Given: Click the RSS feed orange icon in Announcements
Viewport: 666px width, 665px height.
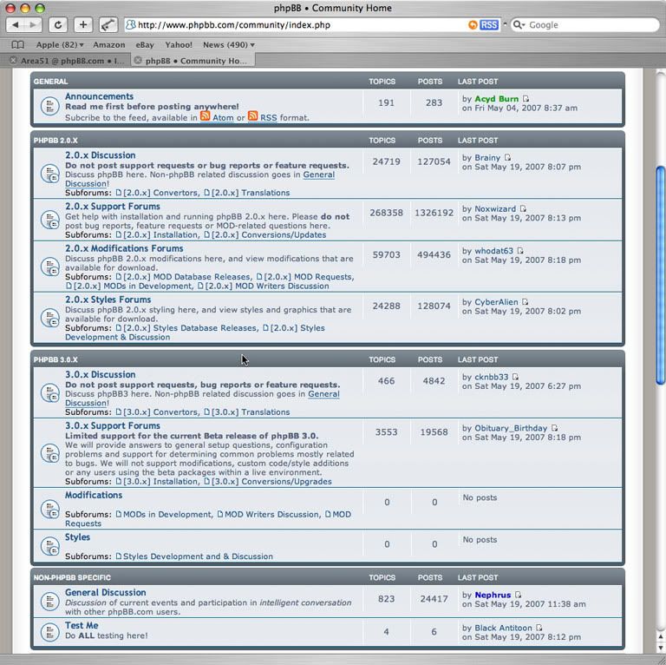Looking at the screenshot, I should (x=252, y=115).
